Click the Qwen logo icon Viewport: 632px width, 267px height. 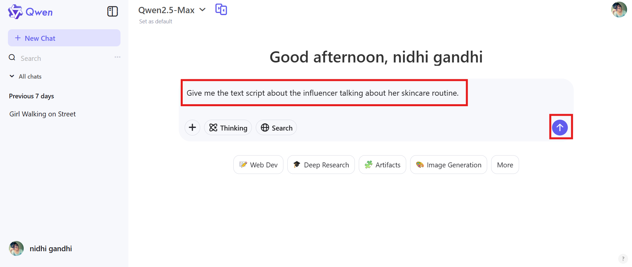(x=15, y=12)
